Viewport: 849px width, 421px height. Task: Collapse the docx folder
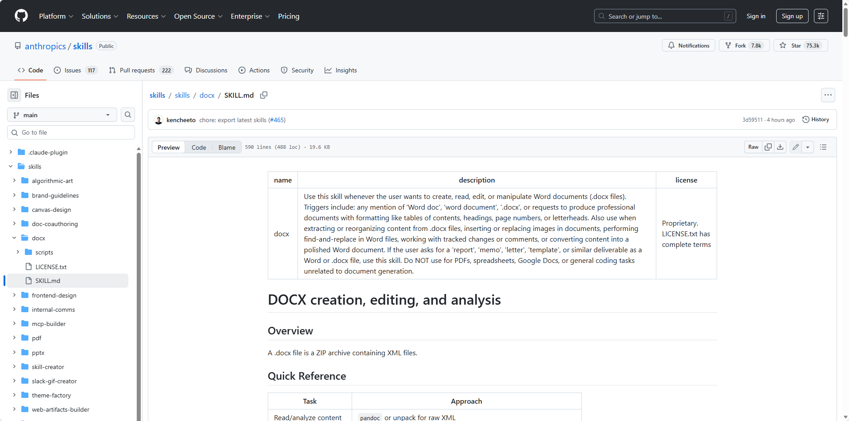pos(14,238)
